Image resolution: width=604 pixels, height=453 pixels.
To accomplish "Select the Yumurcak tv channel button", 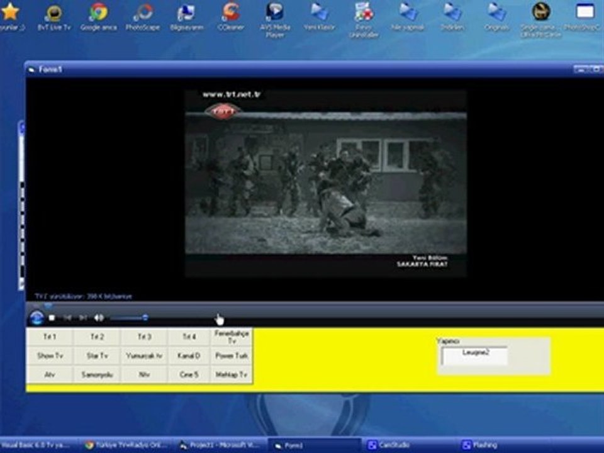I will (145, 355).
